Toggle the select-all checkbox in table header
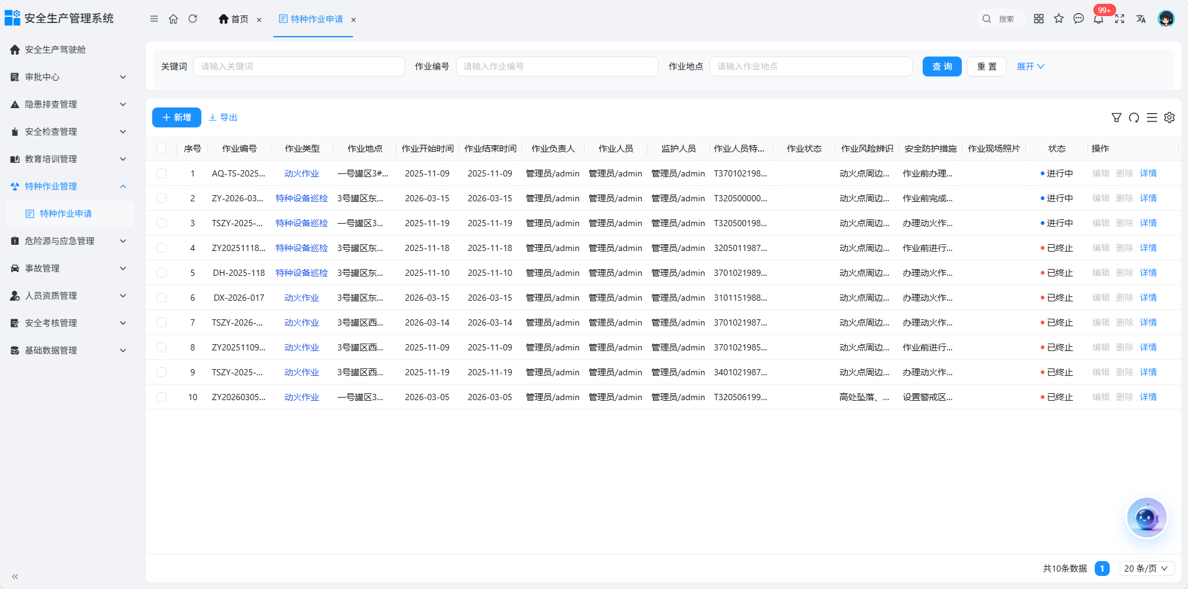This screenshot has height=589, width=1188. click(x=162, y=148)
